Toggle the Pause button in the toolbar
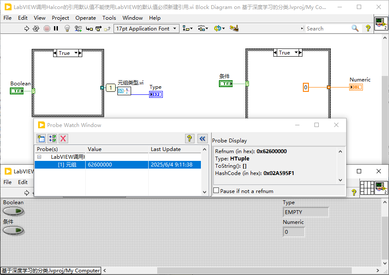389x275 pixels. [x=56, y=29]
